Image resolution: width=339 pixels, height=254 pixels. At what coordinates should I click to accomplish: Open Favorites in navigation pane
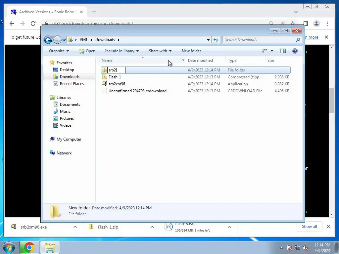click(64, 63)
